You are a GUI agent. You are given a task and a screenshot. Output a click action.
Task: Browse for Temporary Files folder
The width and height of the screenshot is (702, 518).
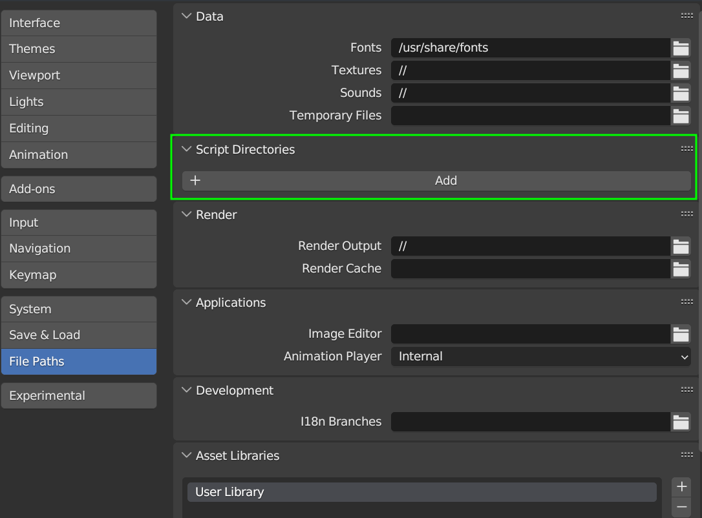click(x=681, y=116)
